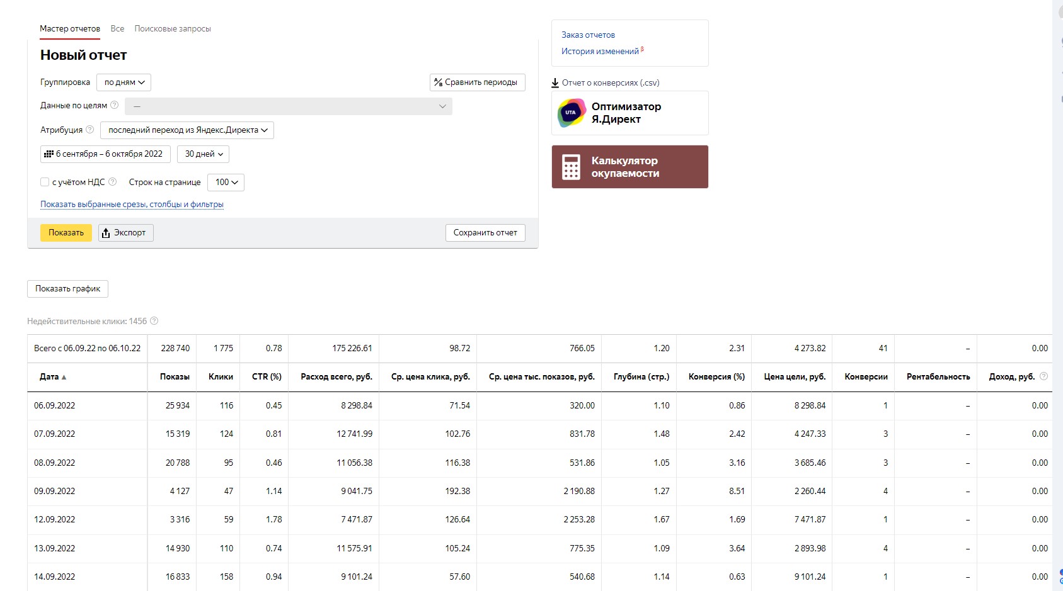The height and width of the screenshot is (591, 1063).
Task: Expand the Атрибуция последний переход dropdown
Action: pyautogui.click(x=187, y=130)
